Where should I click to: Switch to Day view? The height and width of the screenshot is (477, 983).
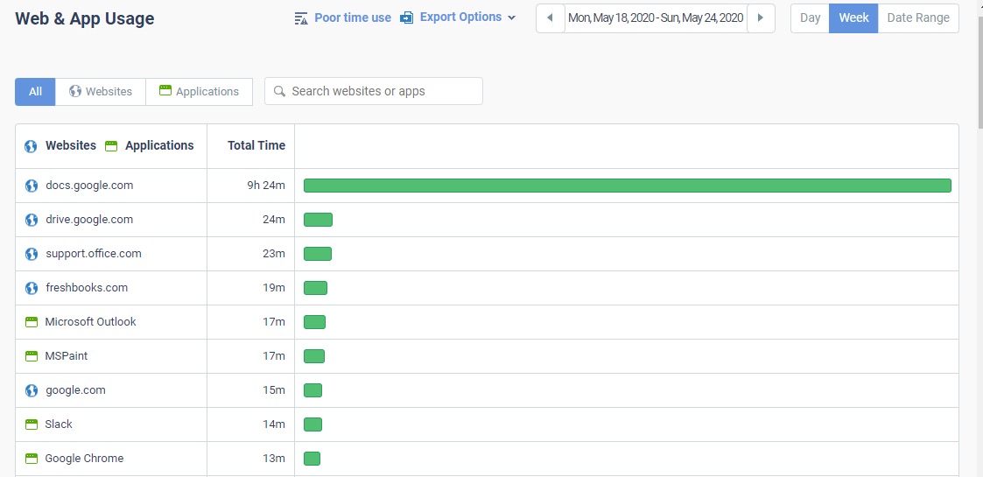810,18
